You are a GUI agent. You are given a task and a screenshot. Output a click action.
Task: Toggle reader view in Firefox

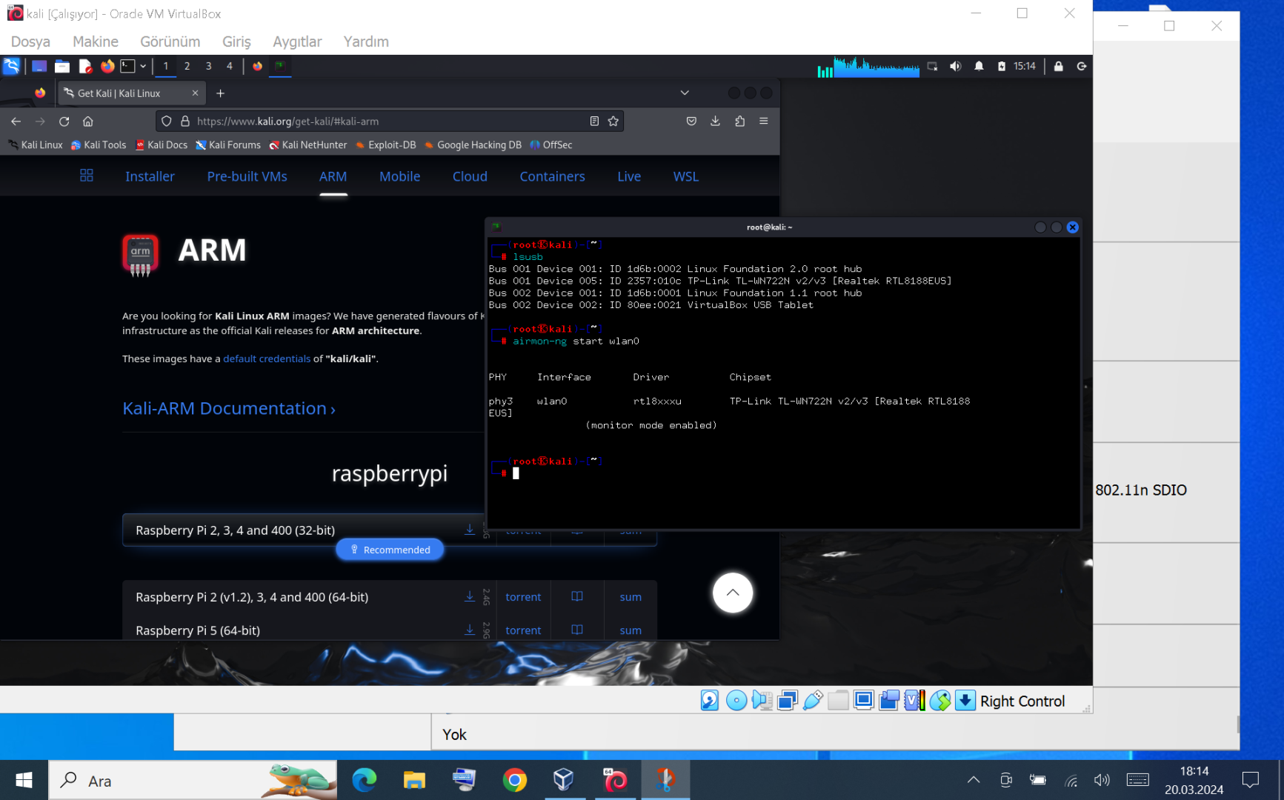click(594, 121)
